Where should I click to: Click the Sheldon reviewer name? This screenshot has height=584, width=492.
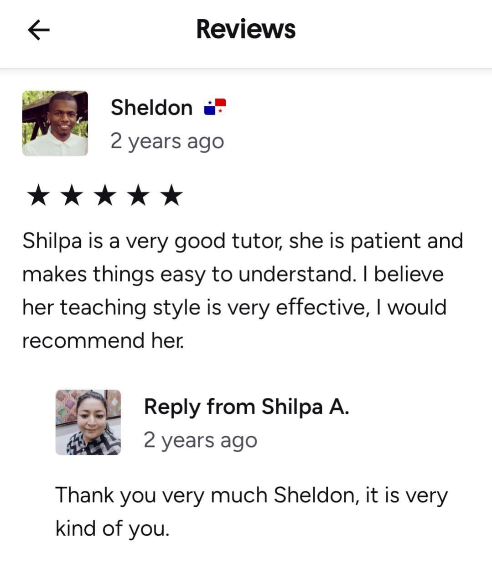[x=151, y=108]
